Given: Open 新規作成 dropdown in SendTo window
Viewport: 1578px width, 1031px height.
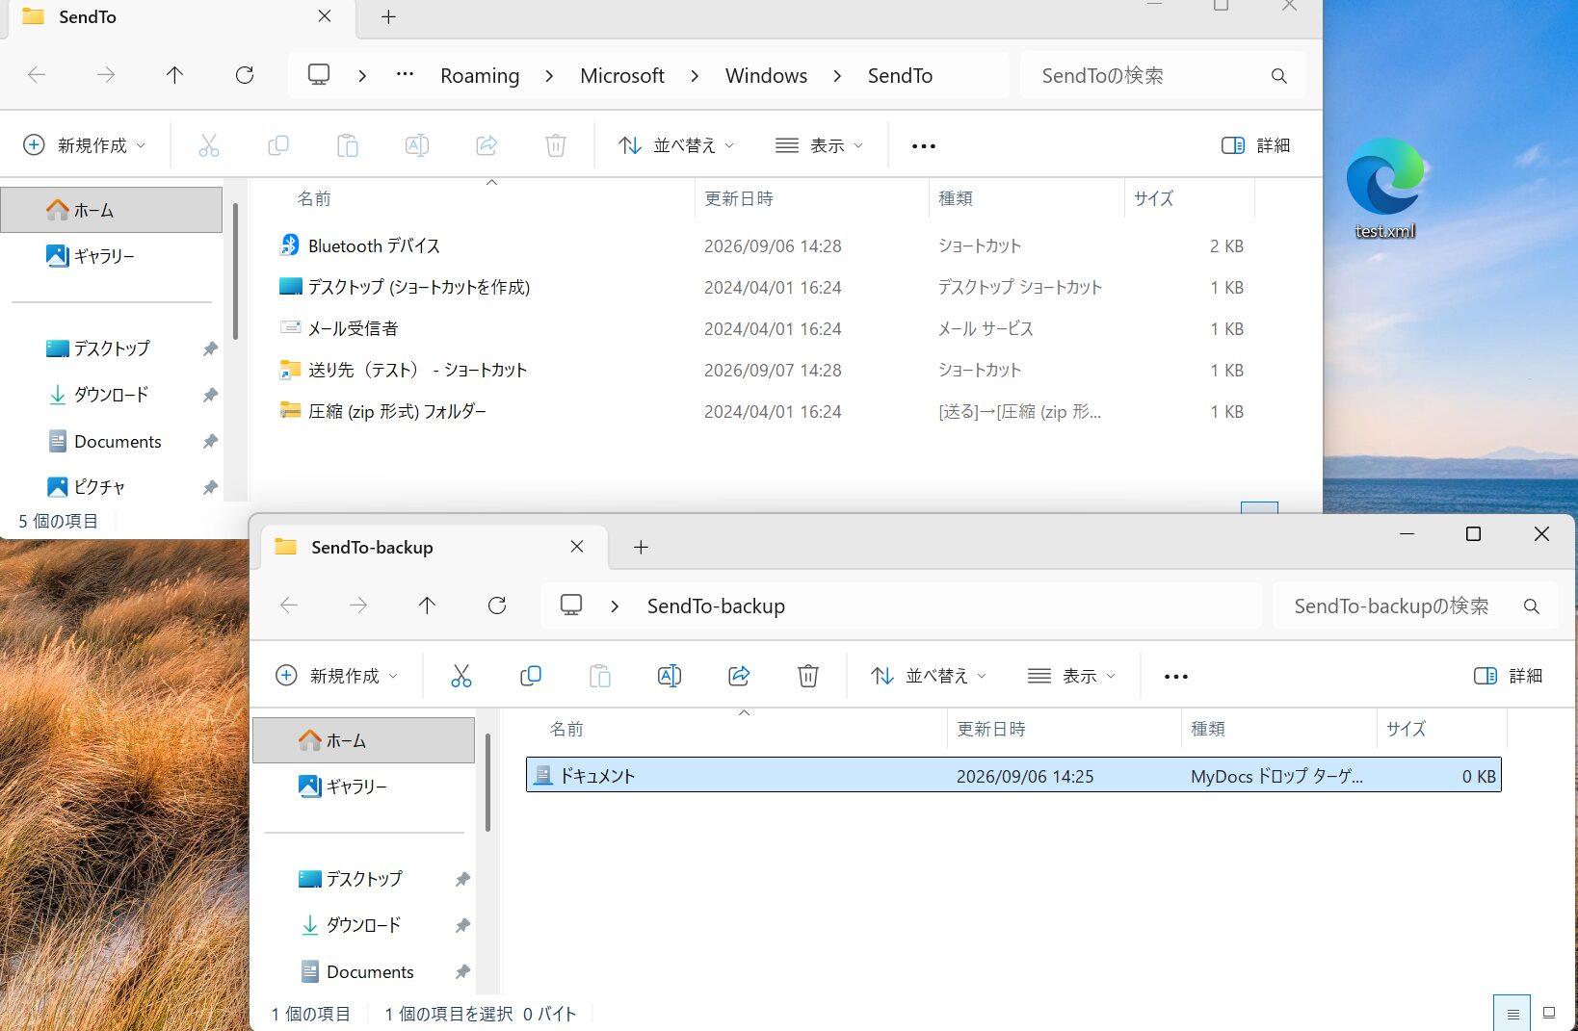Looking at the screenshot, I should [x=84, y=145].
